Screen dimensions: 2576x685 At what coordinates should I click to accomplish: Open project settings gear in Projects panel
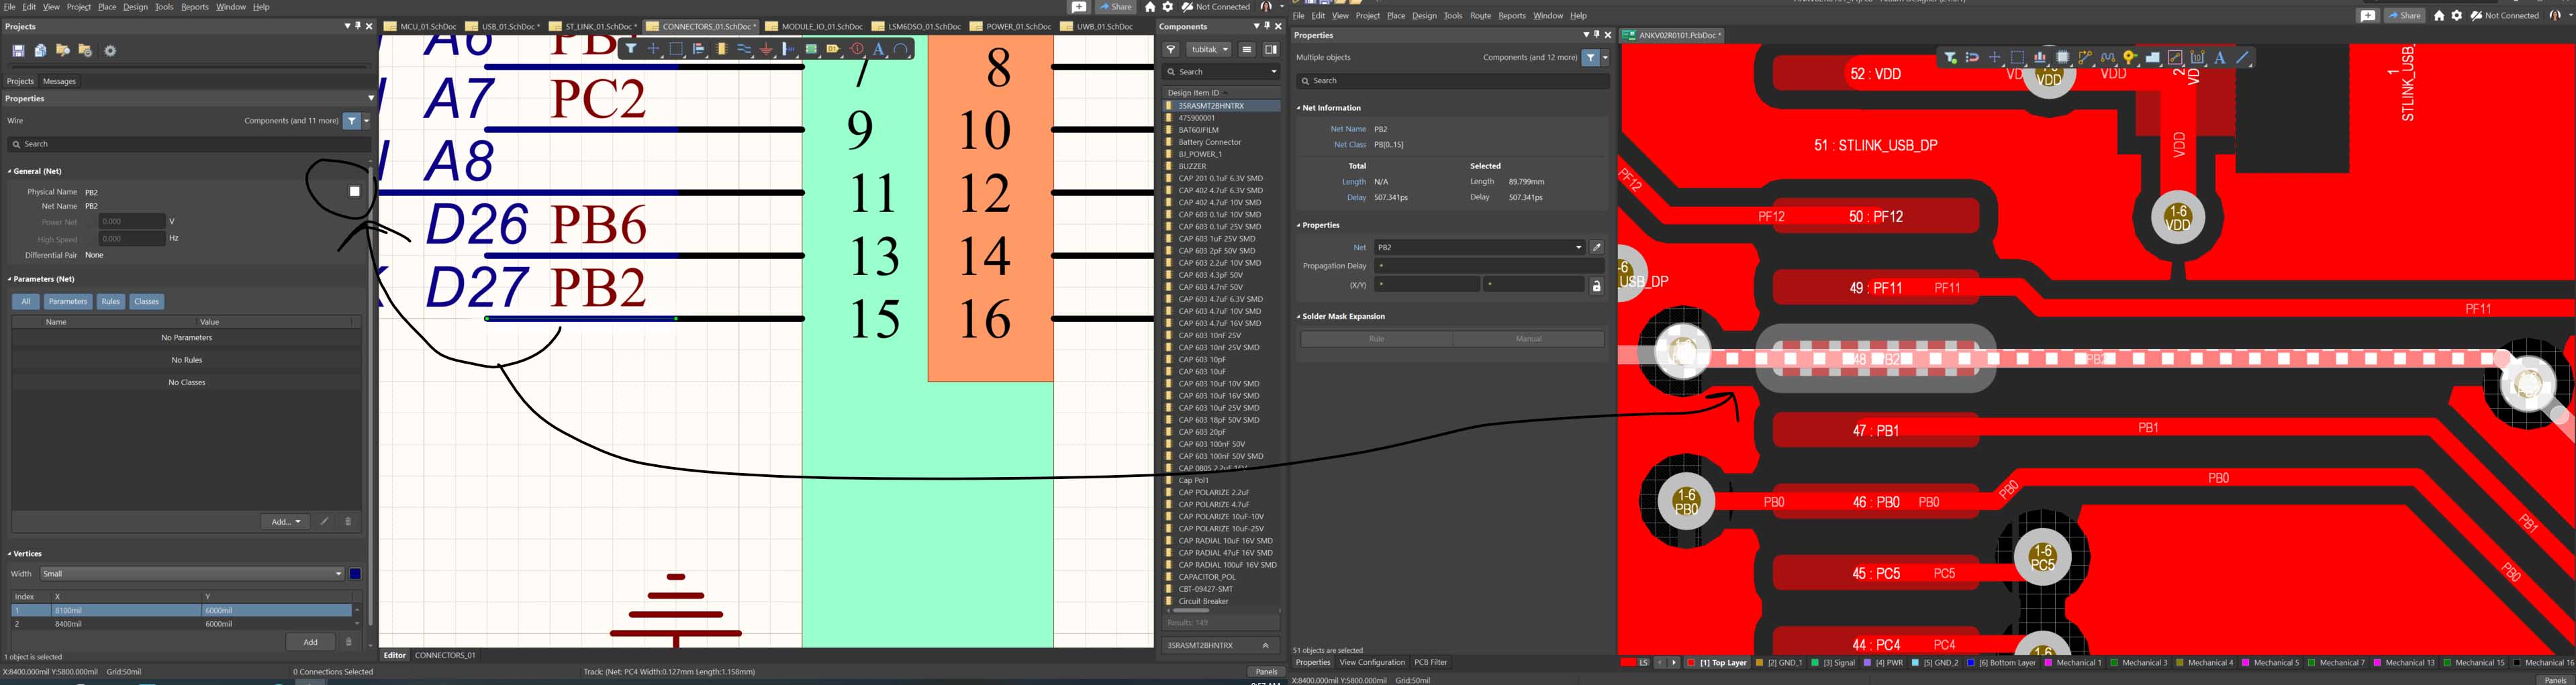click(110, 51)
